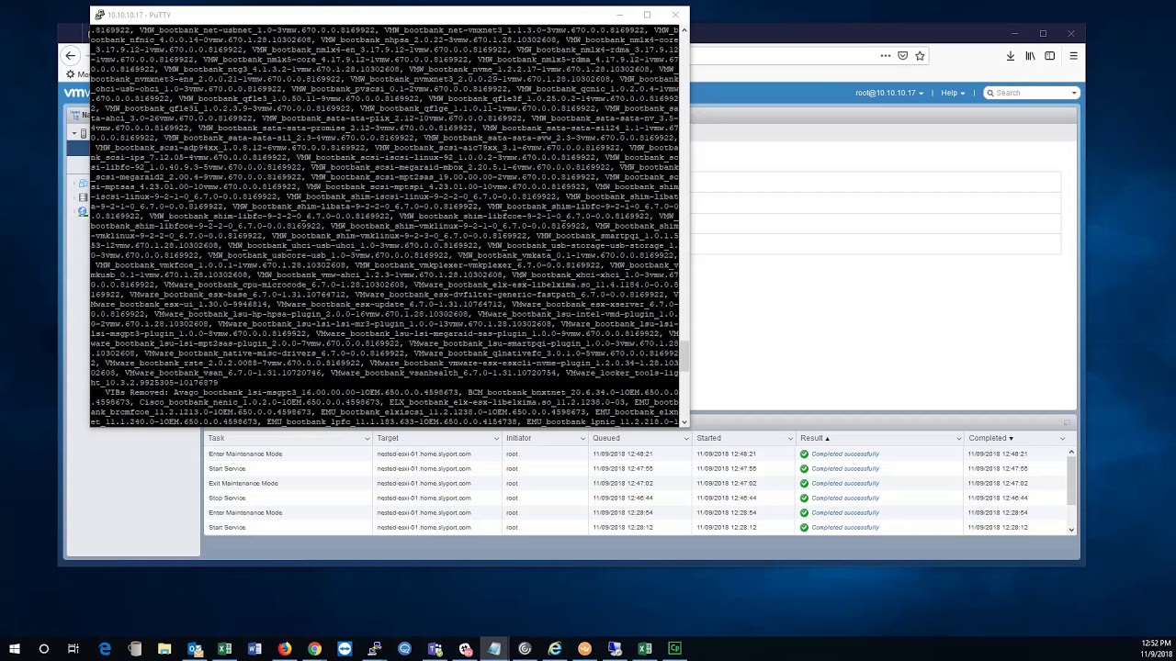
Task: Open the Search box dropdown arrow
Action: tap(1074, 93)
